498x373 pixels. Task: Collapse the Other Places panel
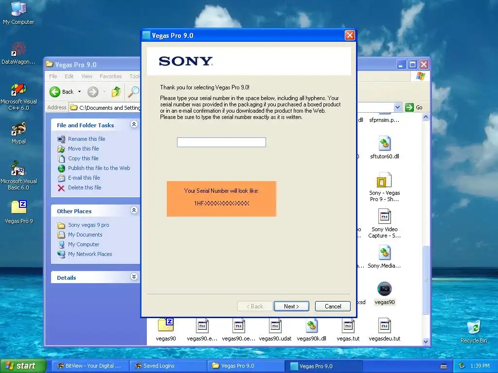(x=134, y=210)
